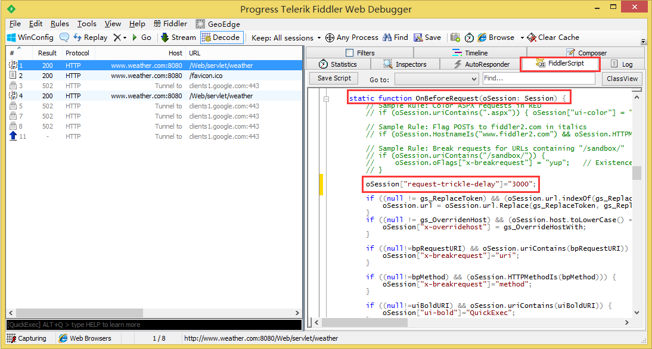The width and height of the screenshot is (652, 349).
Task: Sort sessions by Protocol column header
Action: 78,53
